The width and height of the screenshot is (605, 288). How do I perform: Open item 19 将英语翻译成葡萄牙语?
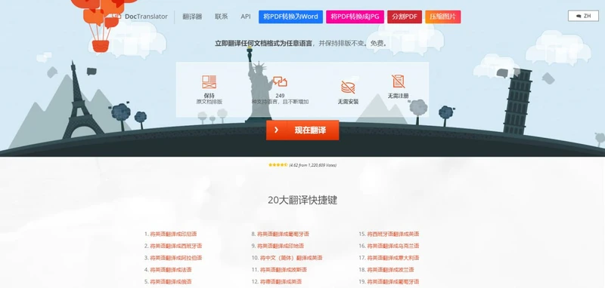click(392, 281)
